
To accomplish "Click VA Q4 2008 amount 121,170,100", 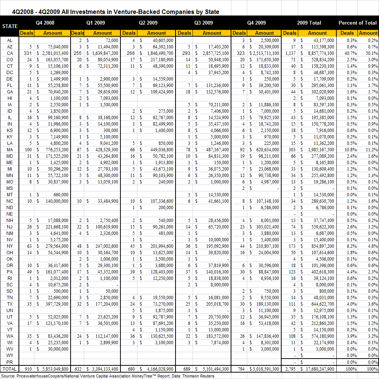I will [57, 323].
